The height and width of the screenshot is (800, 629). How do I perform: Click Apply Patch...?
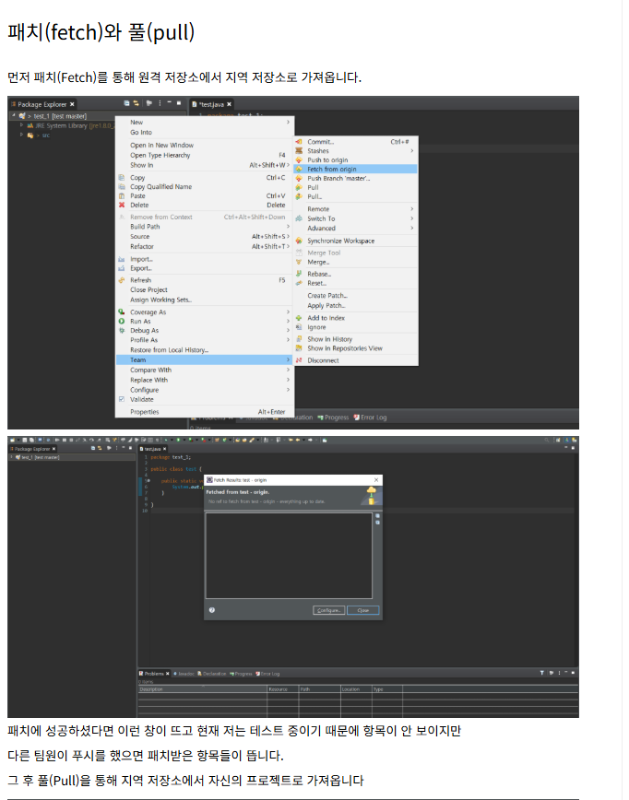pos(326,306)
